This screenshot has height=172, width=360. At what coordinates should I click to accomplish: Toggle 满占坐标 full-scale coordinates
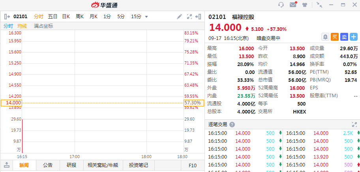(43, 26)
